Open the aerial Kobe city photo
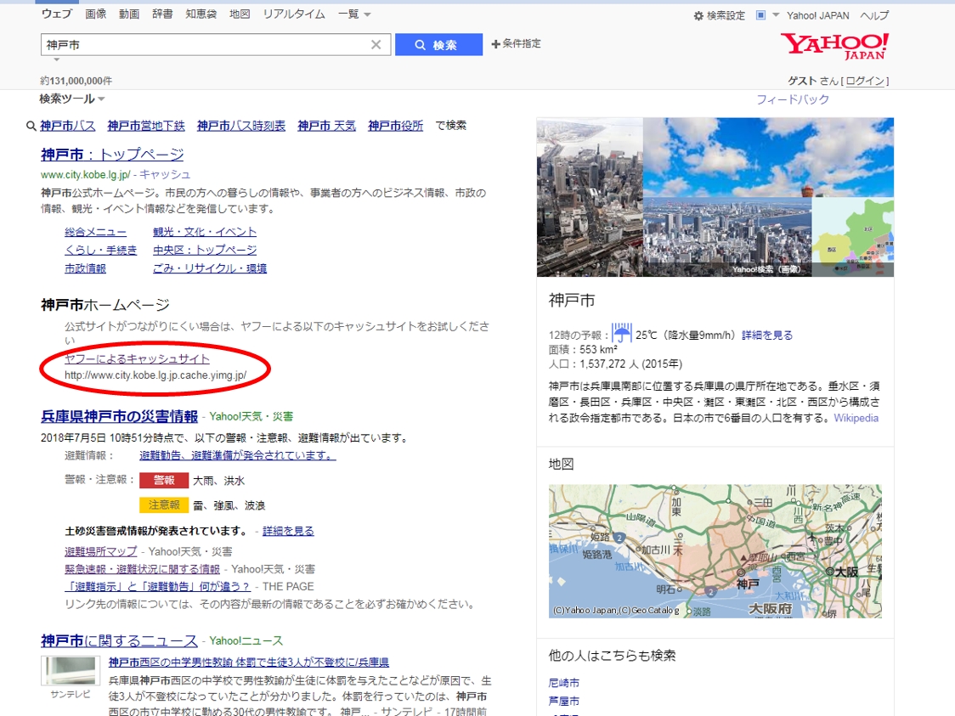The height and width of the screenshot is (716, 955). click(590, 197)
